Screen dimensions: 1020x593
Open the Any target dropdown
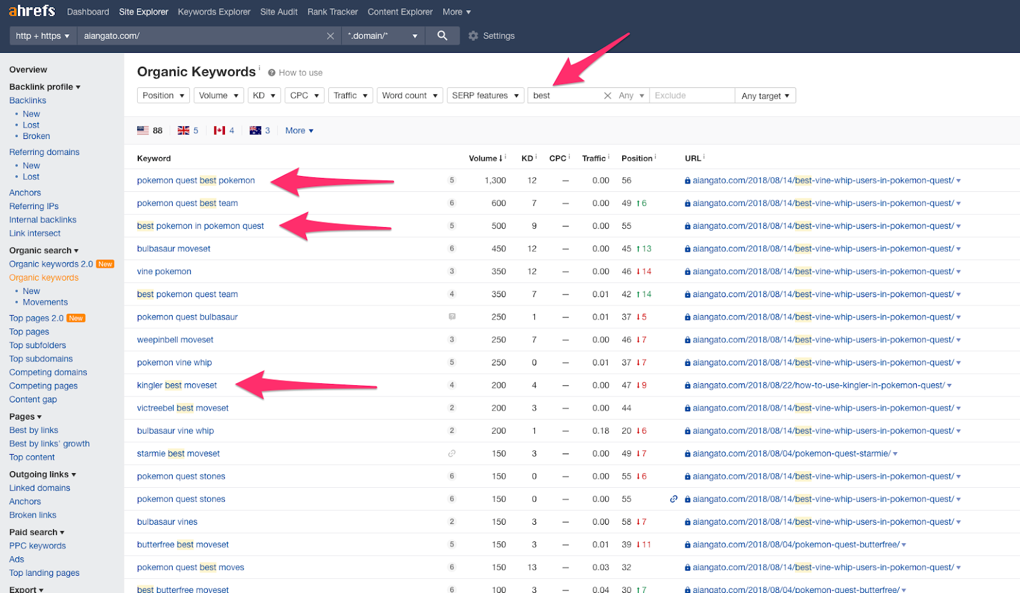click(765, 96)
